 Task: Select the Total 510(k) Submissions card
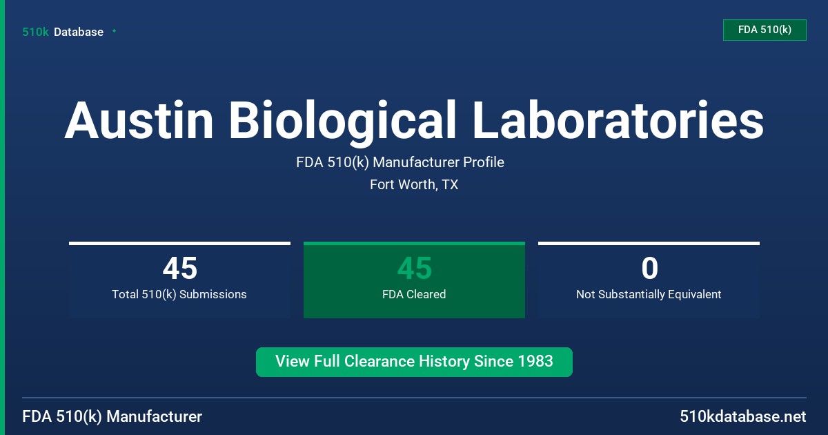[x=179, y=280]
